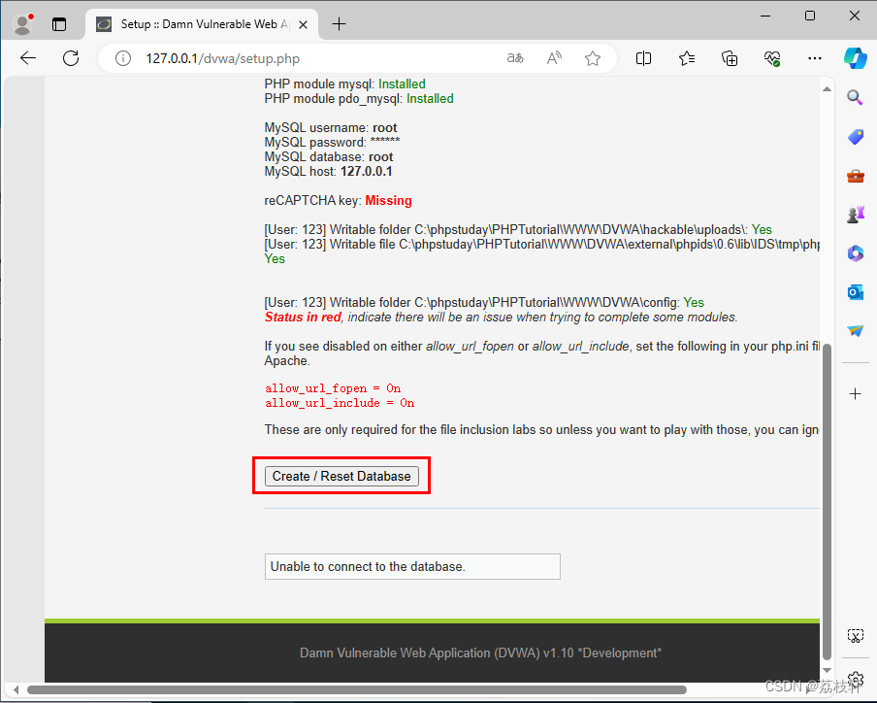Open the Copilot icon
This screenshot has width=877, height=703.
[856, 58]
